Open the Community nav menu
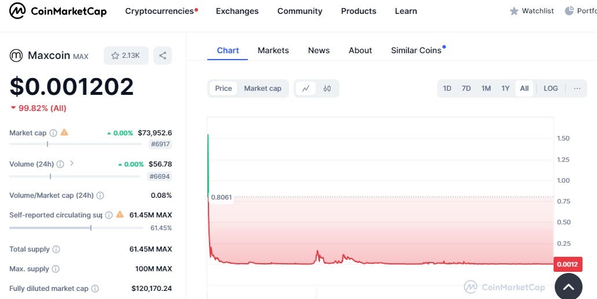Screen dimensions: 597x299 (299, 11)
